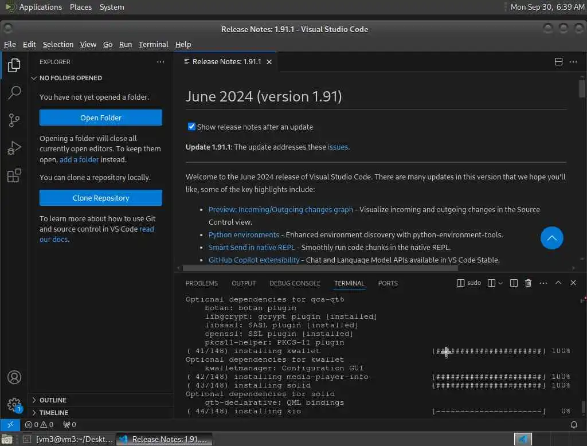Open Incoming/Outgoing changes graph link

tap(281, 209)
